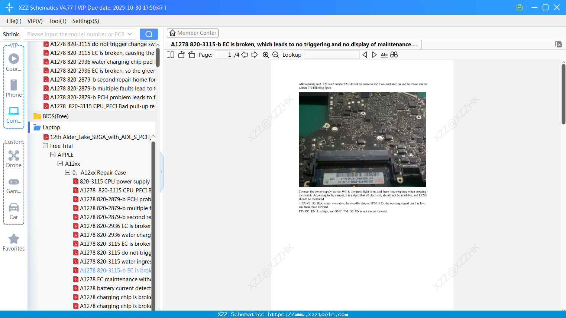The height and width of the screenshot is (318, 566).
Task: Toggle the two-page split view
Action: click(170, 55)
